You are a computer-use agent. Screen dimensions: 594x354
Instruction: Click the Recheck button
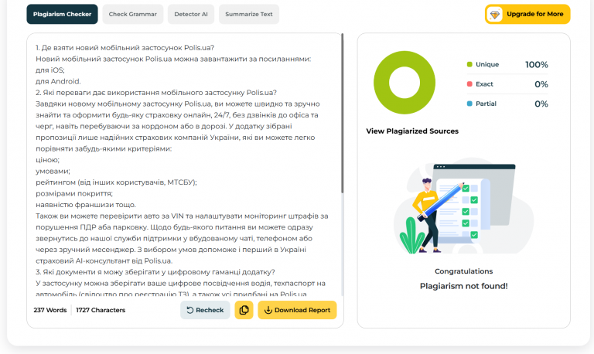pos(205,310)
